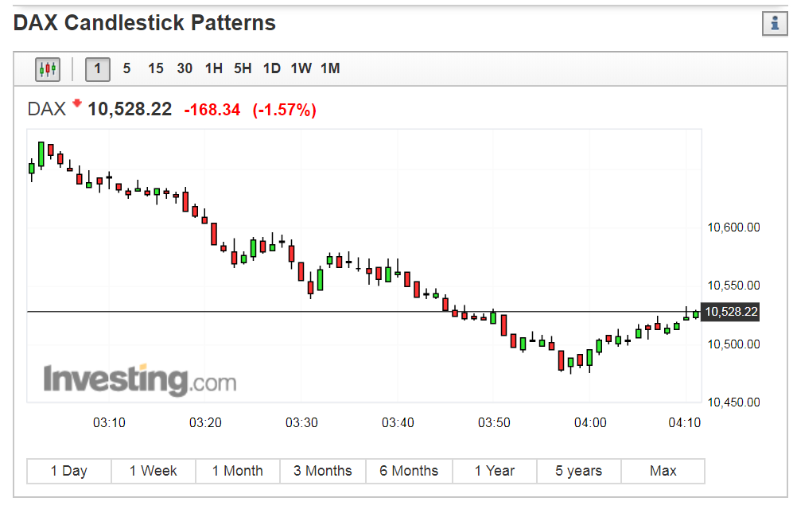Switch range to 3 Months
This screenshot has width=793, height=513.
coord(323,471)
